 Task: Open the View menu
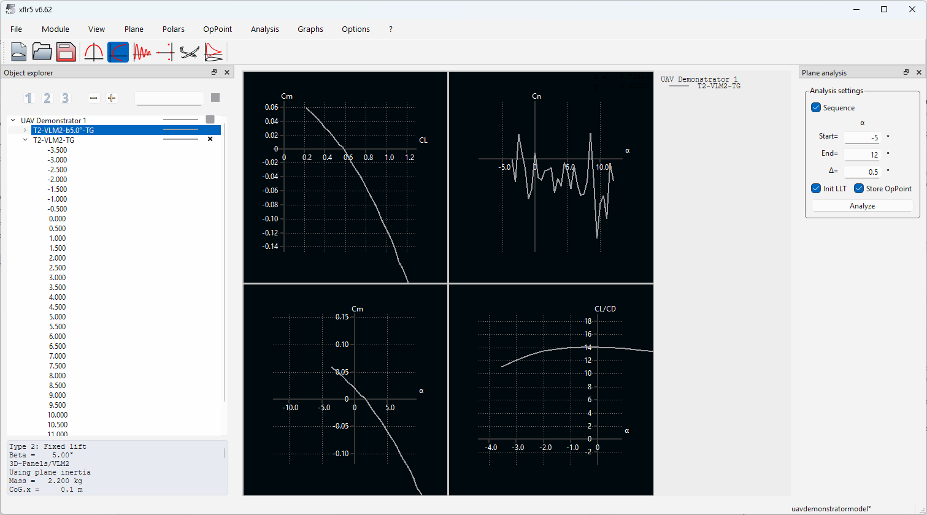[96, 29]
